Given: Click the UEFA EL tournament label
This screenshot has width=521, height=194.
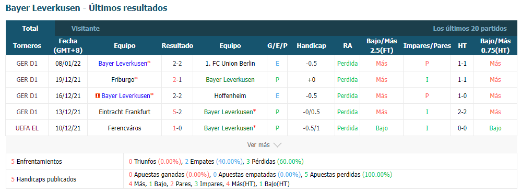Looking at the screenshot, I should pyautogui.click(x=27, y=128).
